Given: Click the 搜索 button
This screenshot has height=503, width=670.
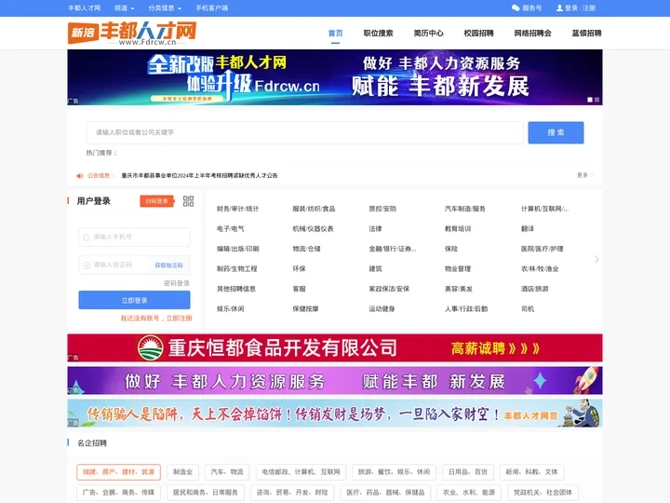Looking at the screenshot, I should pos(556,132).
